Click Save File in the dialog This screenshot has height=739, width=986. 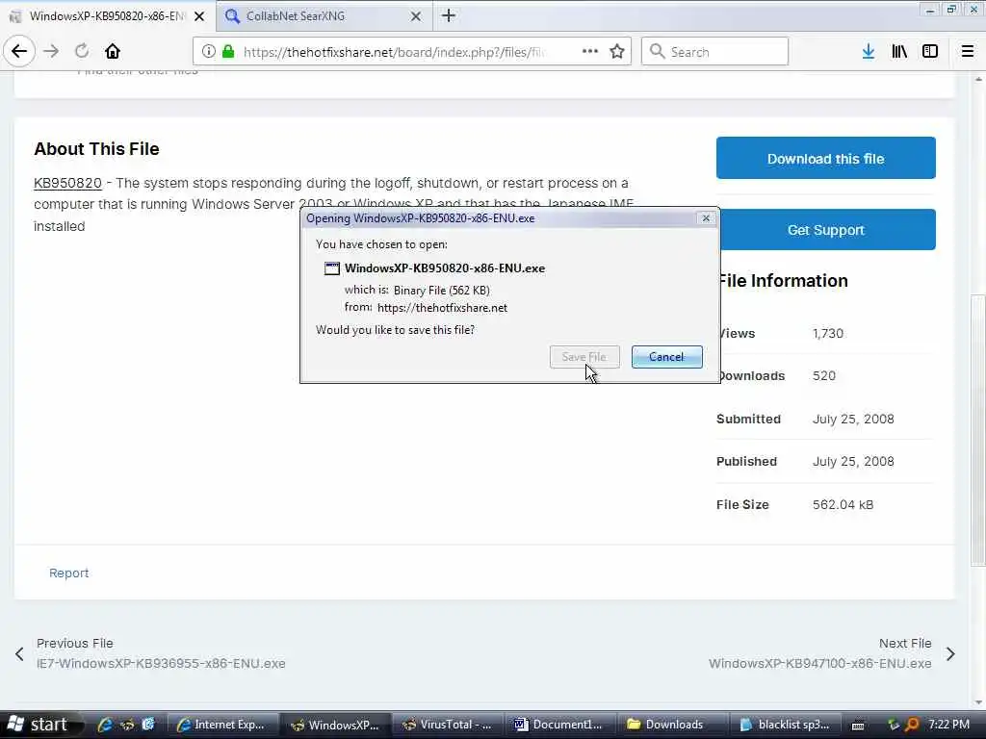584,357
